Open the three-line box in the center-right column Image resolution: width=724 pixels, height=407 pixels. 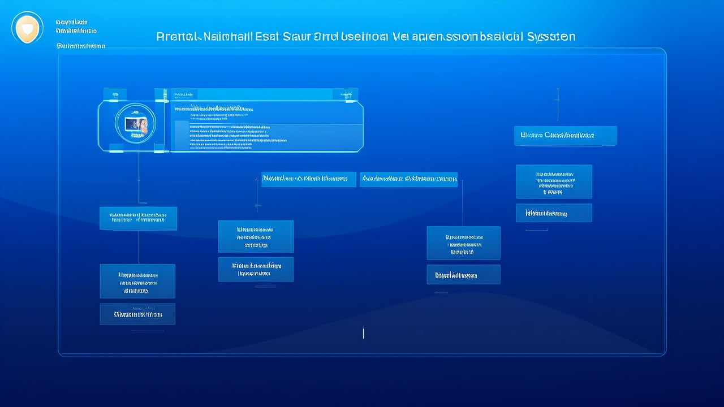tap(463, 243)
